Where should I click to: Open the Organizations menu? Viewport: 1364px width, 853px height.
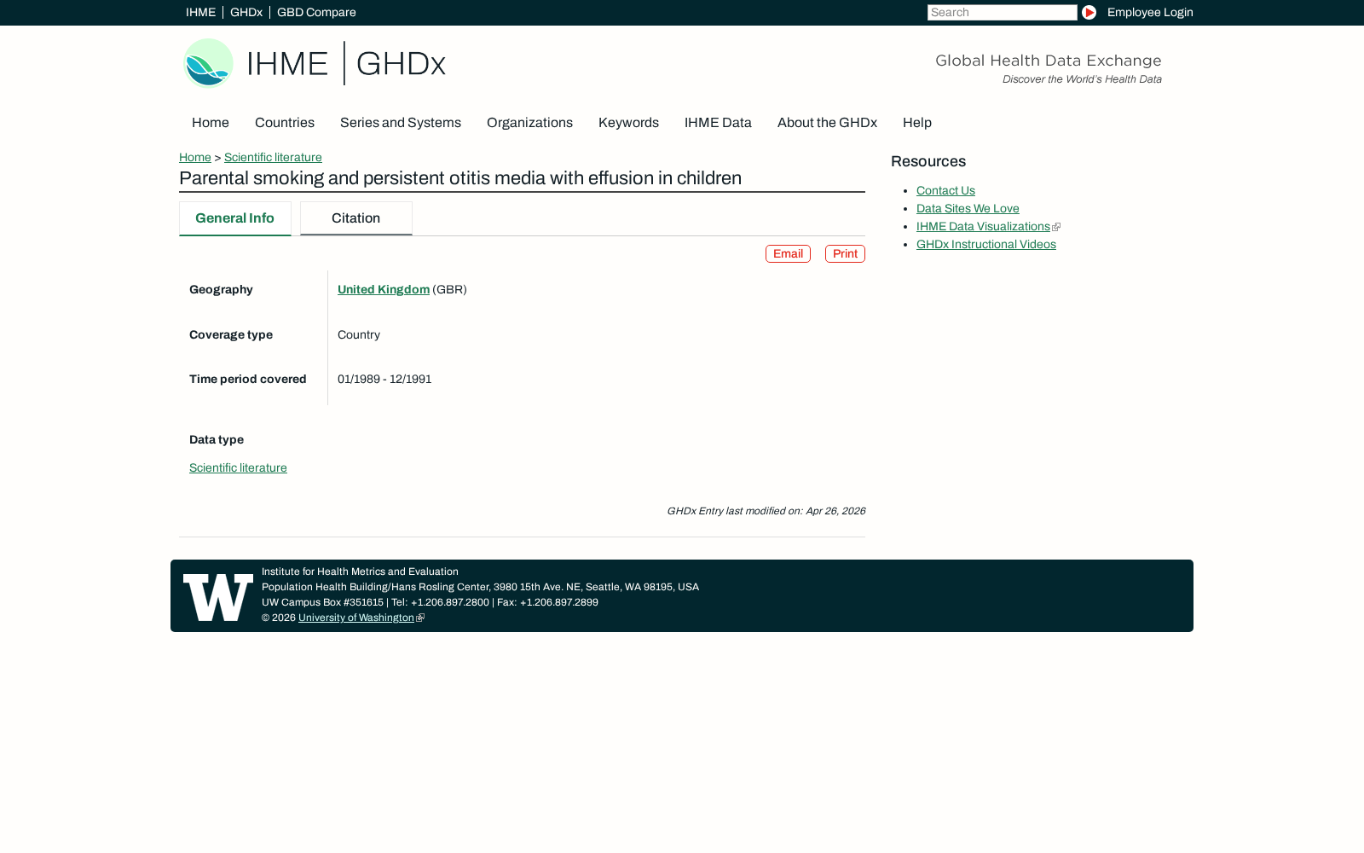[529, 123]
